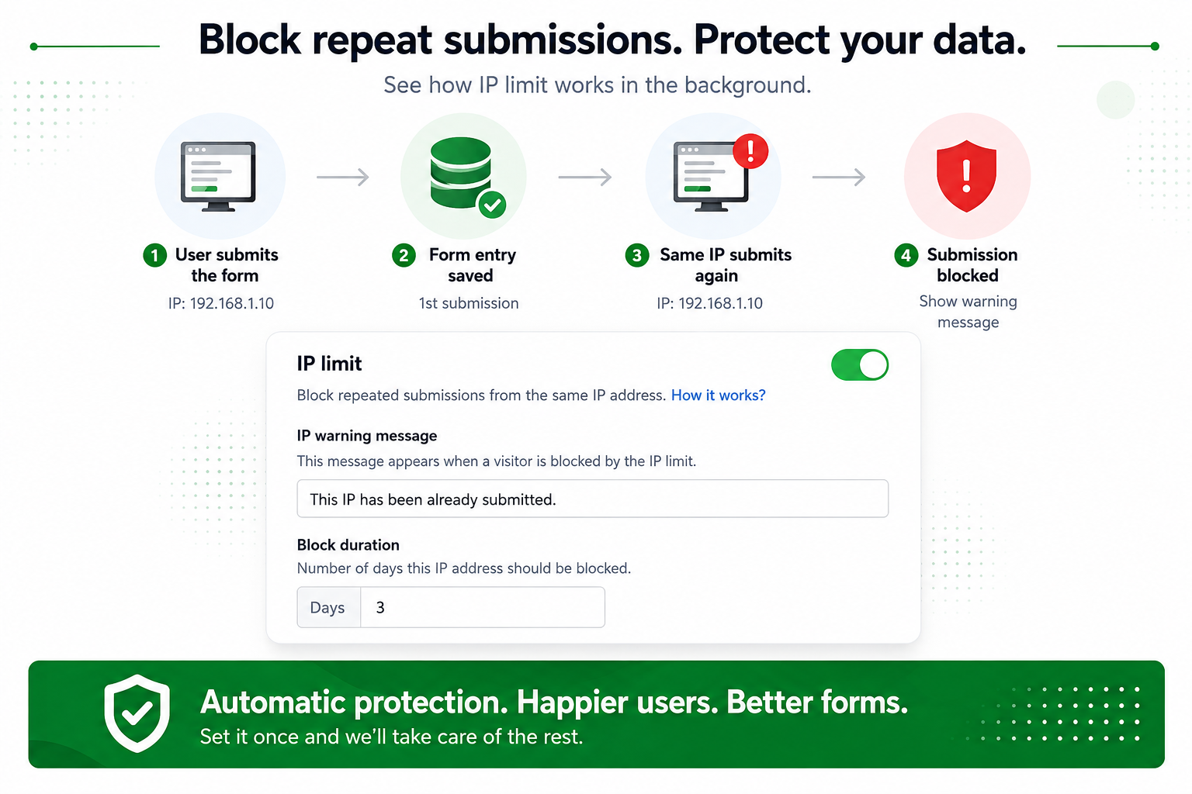The image size is (1192, 794).
Task: Click the green step 3 number badge
Action: pyautogui.click(x=637, y=255)
